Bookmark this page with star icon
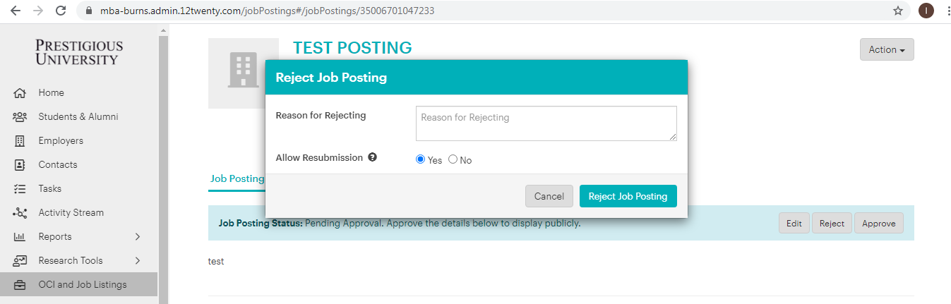This screenshot has height=304, width=951. tap(898, 11)
